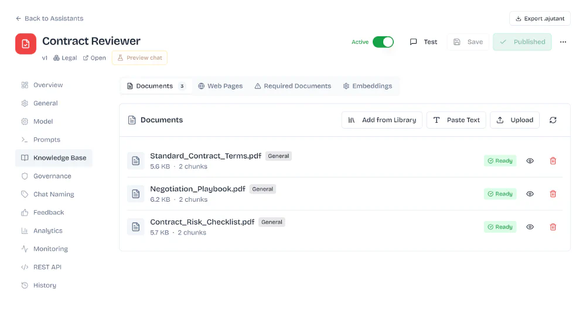This screenshot has height=321, width=586.
Task: Click the Contract Reviewer title text
Action: pyautogui.click(x=91, y=41)
